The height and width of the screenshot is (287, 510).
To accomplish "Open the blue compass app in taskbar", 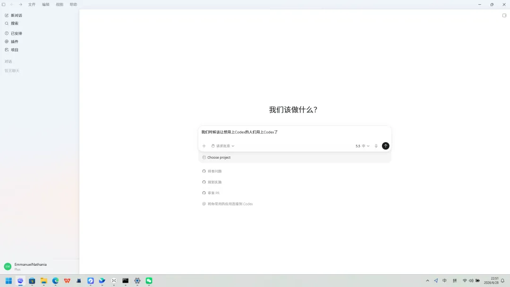I will click(x=90, y=280).
